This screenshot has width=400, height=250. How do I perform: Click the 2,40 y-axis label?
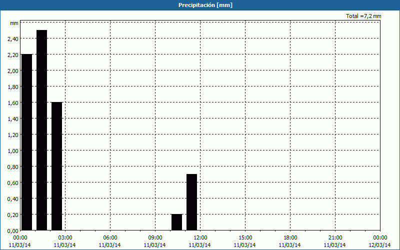[x=13, y=39]
